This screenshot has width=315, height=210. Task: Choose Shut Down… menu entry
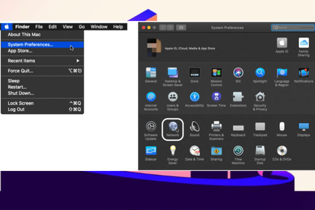coord(42,93)
